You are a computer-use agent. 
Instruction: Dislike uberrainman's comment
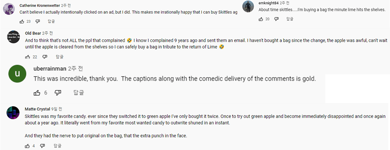pos(58,93)
